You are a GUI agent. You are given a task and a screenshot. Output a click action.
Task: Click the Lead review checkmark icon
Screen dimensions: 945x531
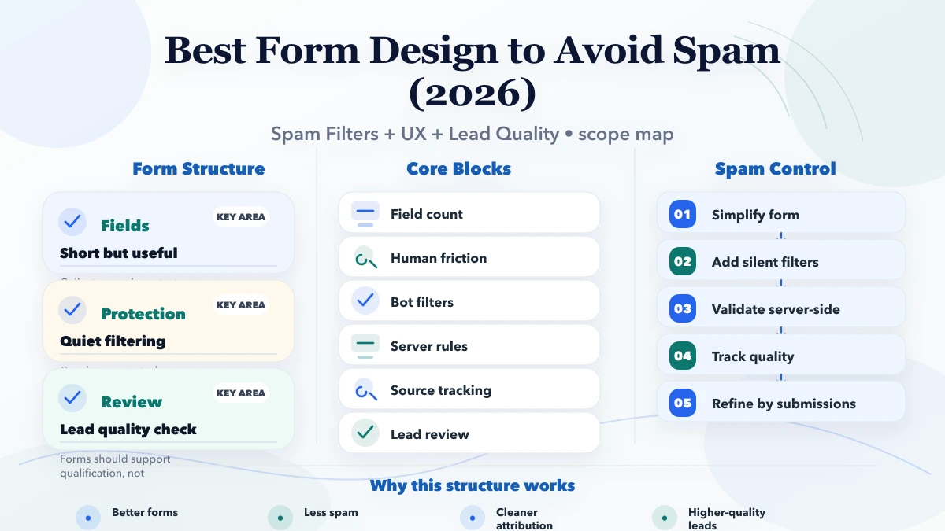click(x=365, y=434)
